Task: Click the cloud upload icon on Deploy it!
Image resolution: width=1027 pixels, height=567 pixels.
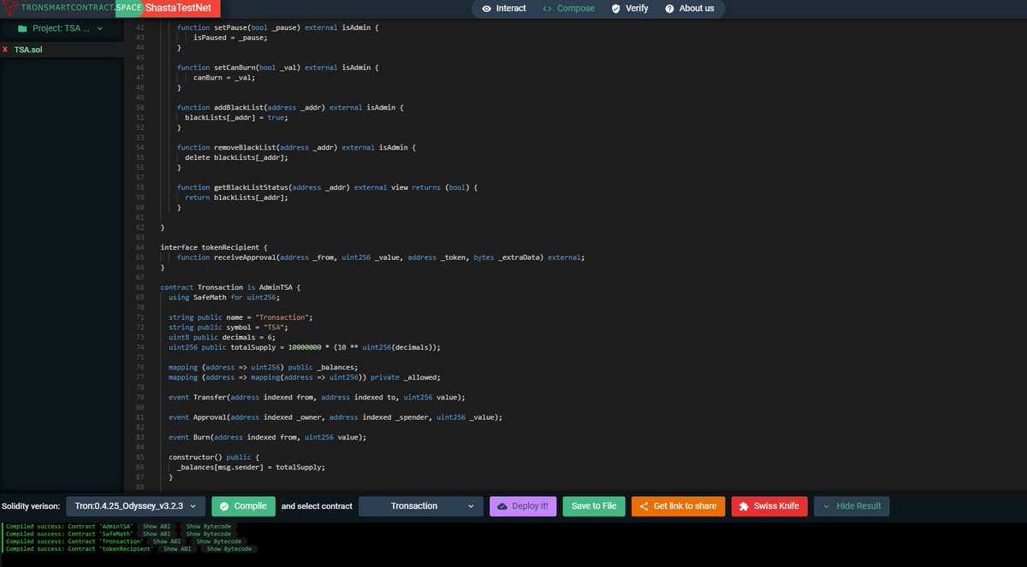Action: pyautogui.click(x=502, y=506)
